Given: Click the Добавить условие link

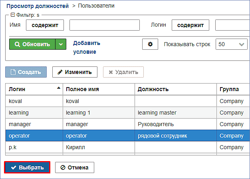Looking at the screenshot, I should pyautogui.click(x=87, y=47).
